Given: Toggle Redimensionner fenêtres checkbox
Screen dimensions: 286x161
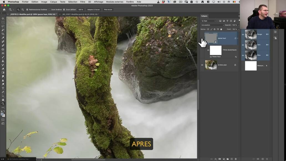Looking at the screenshot, I should pos(27,9).
